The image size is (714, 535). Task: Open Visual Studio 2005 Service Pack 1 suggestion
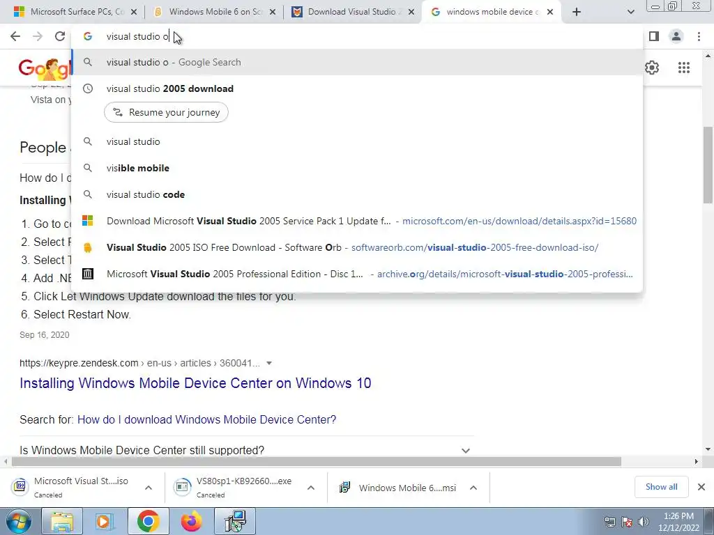[357, 221]
